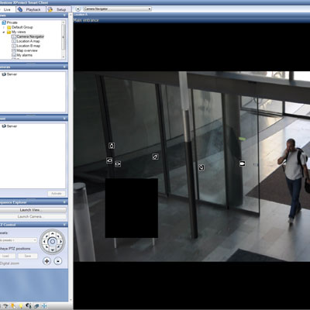
Task: Pan the PTZ camera left
Action: click(x=44, y=242)
